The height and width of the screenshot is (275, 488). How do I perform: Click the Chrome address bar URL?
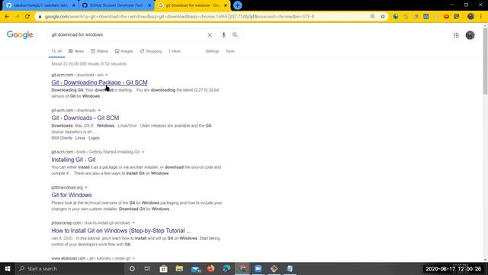(x=179, y=17)
